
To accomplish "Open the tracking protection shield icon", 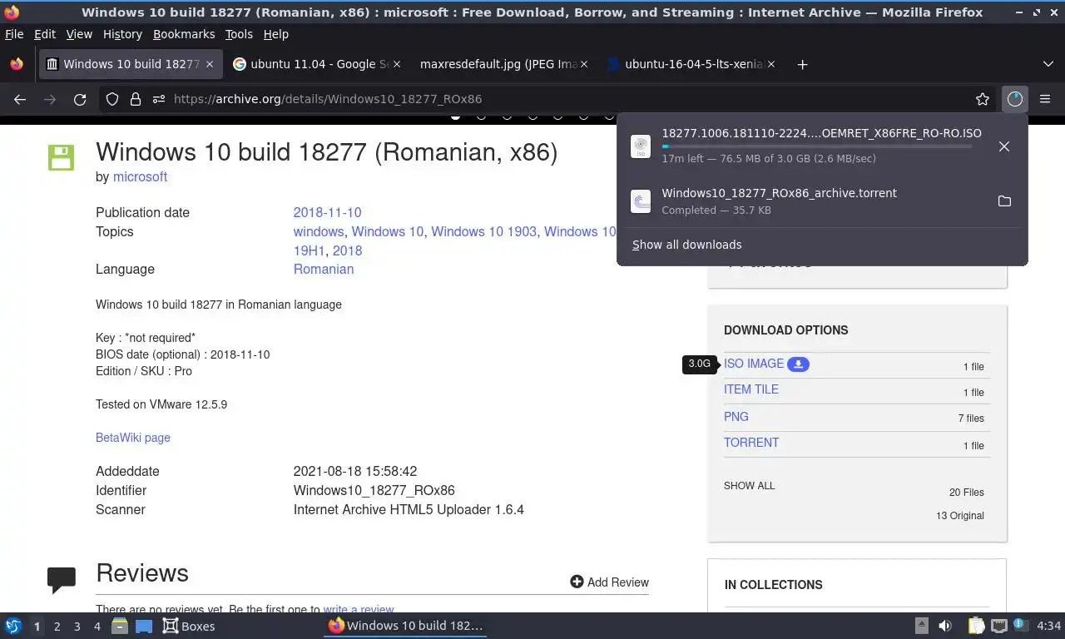I will [112, 99].
